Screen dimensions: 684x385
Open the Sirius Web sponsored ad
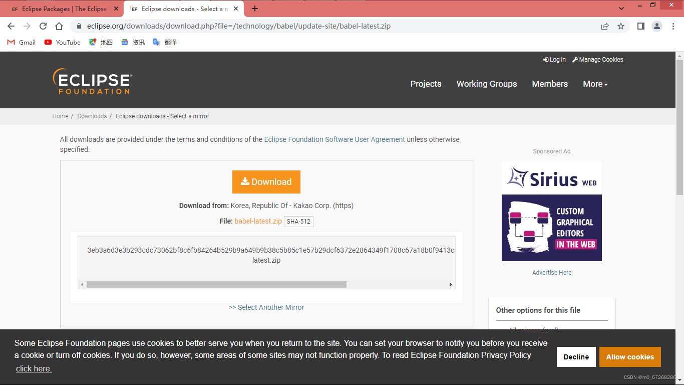click(551, 211)
